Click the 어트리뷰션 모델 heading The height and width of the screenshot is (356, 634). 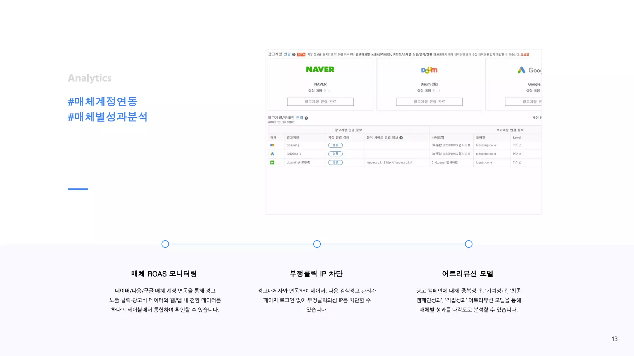click(467, 274)
